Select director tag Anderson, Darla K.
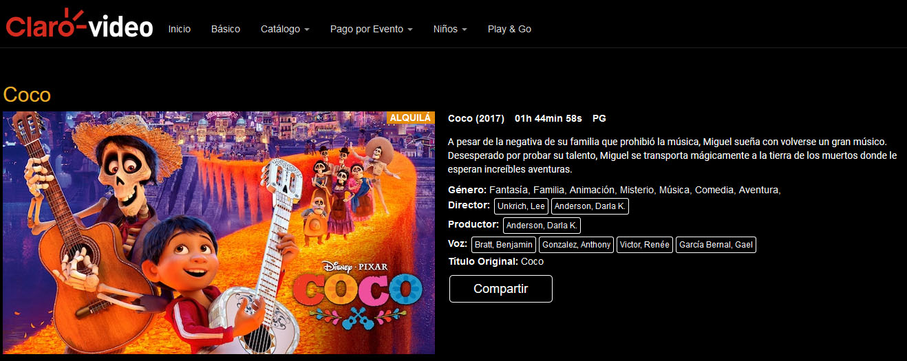Image resolution: width=907 pixels, height=361 pixels. 590,206
